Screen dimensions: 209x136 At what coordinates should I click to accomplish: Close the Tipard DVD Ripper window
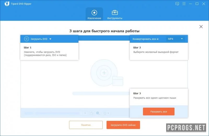[x=204, y=4]
